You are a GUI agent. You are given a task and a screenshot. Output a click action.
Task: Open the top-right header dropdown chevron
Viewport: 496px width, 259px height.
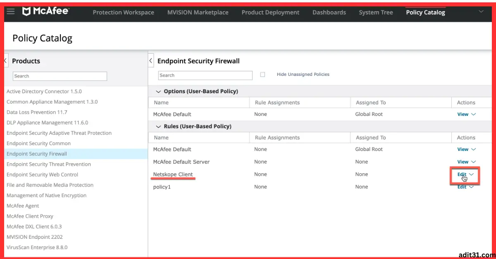(x=481, y=12)
